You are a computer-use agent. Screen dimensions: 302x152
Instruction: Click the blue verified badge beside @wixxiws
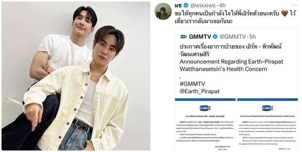pyautogui.click(x=186, y=5)
